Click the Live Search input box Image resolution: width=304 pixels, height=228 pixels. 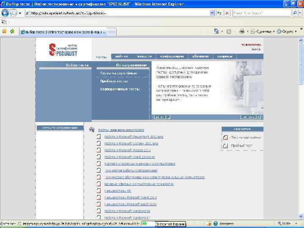pyautogui.click(x=262, y=13)
